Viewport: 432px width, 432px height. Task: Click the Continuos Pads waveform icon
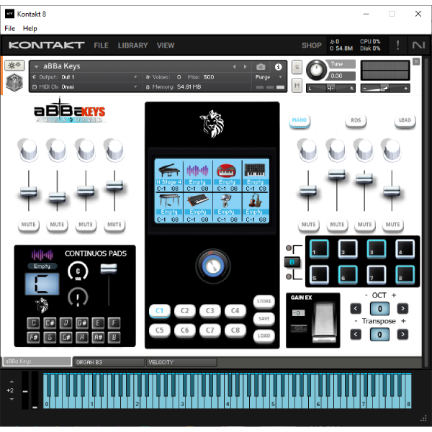(42, 255)
